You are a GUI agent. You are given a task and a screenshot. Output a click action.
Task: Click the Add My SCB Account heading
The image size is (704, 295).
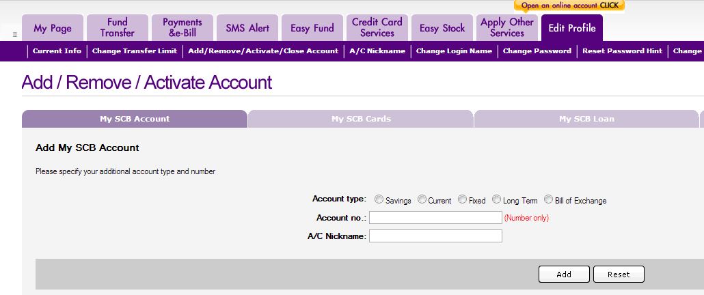[87, 147]
